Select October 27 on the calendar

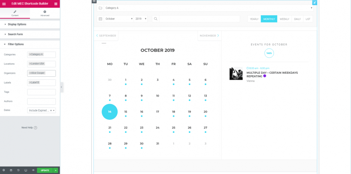206,128
